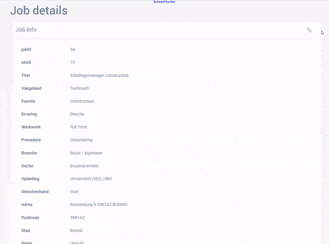
Task: Click the 'Vakgebied' field label
Action: pos(31,88)
